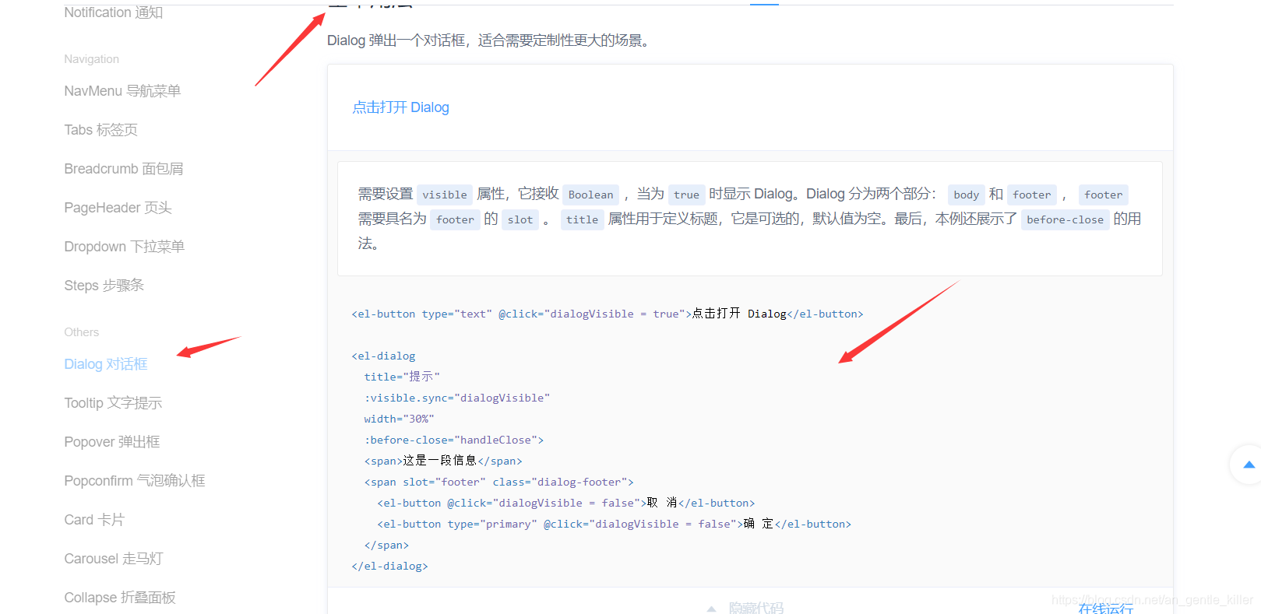1261x614 pixels.
Task: Select Card 卡片 sidebar entry
Action: click(94, 520)
